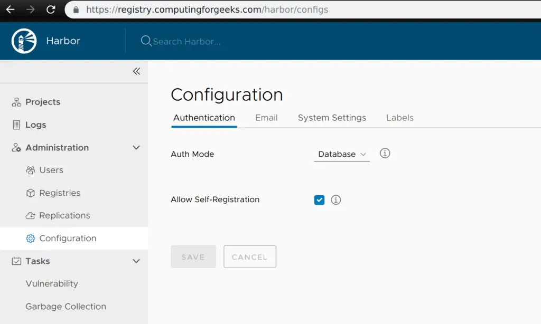Click the Self-Registration info icon
Image resolution: width=541 pixels, height=324 pixels.
pos(335,200)
